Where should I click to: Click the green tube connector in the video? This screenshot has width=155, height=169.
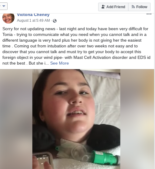[x=104, y=158]
